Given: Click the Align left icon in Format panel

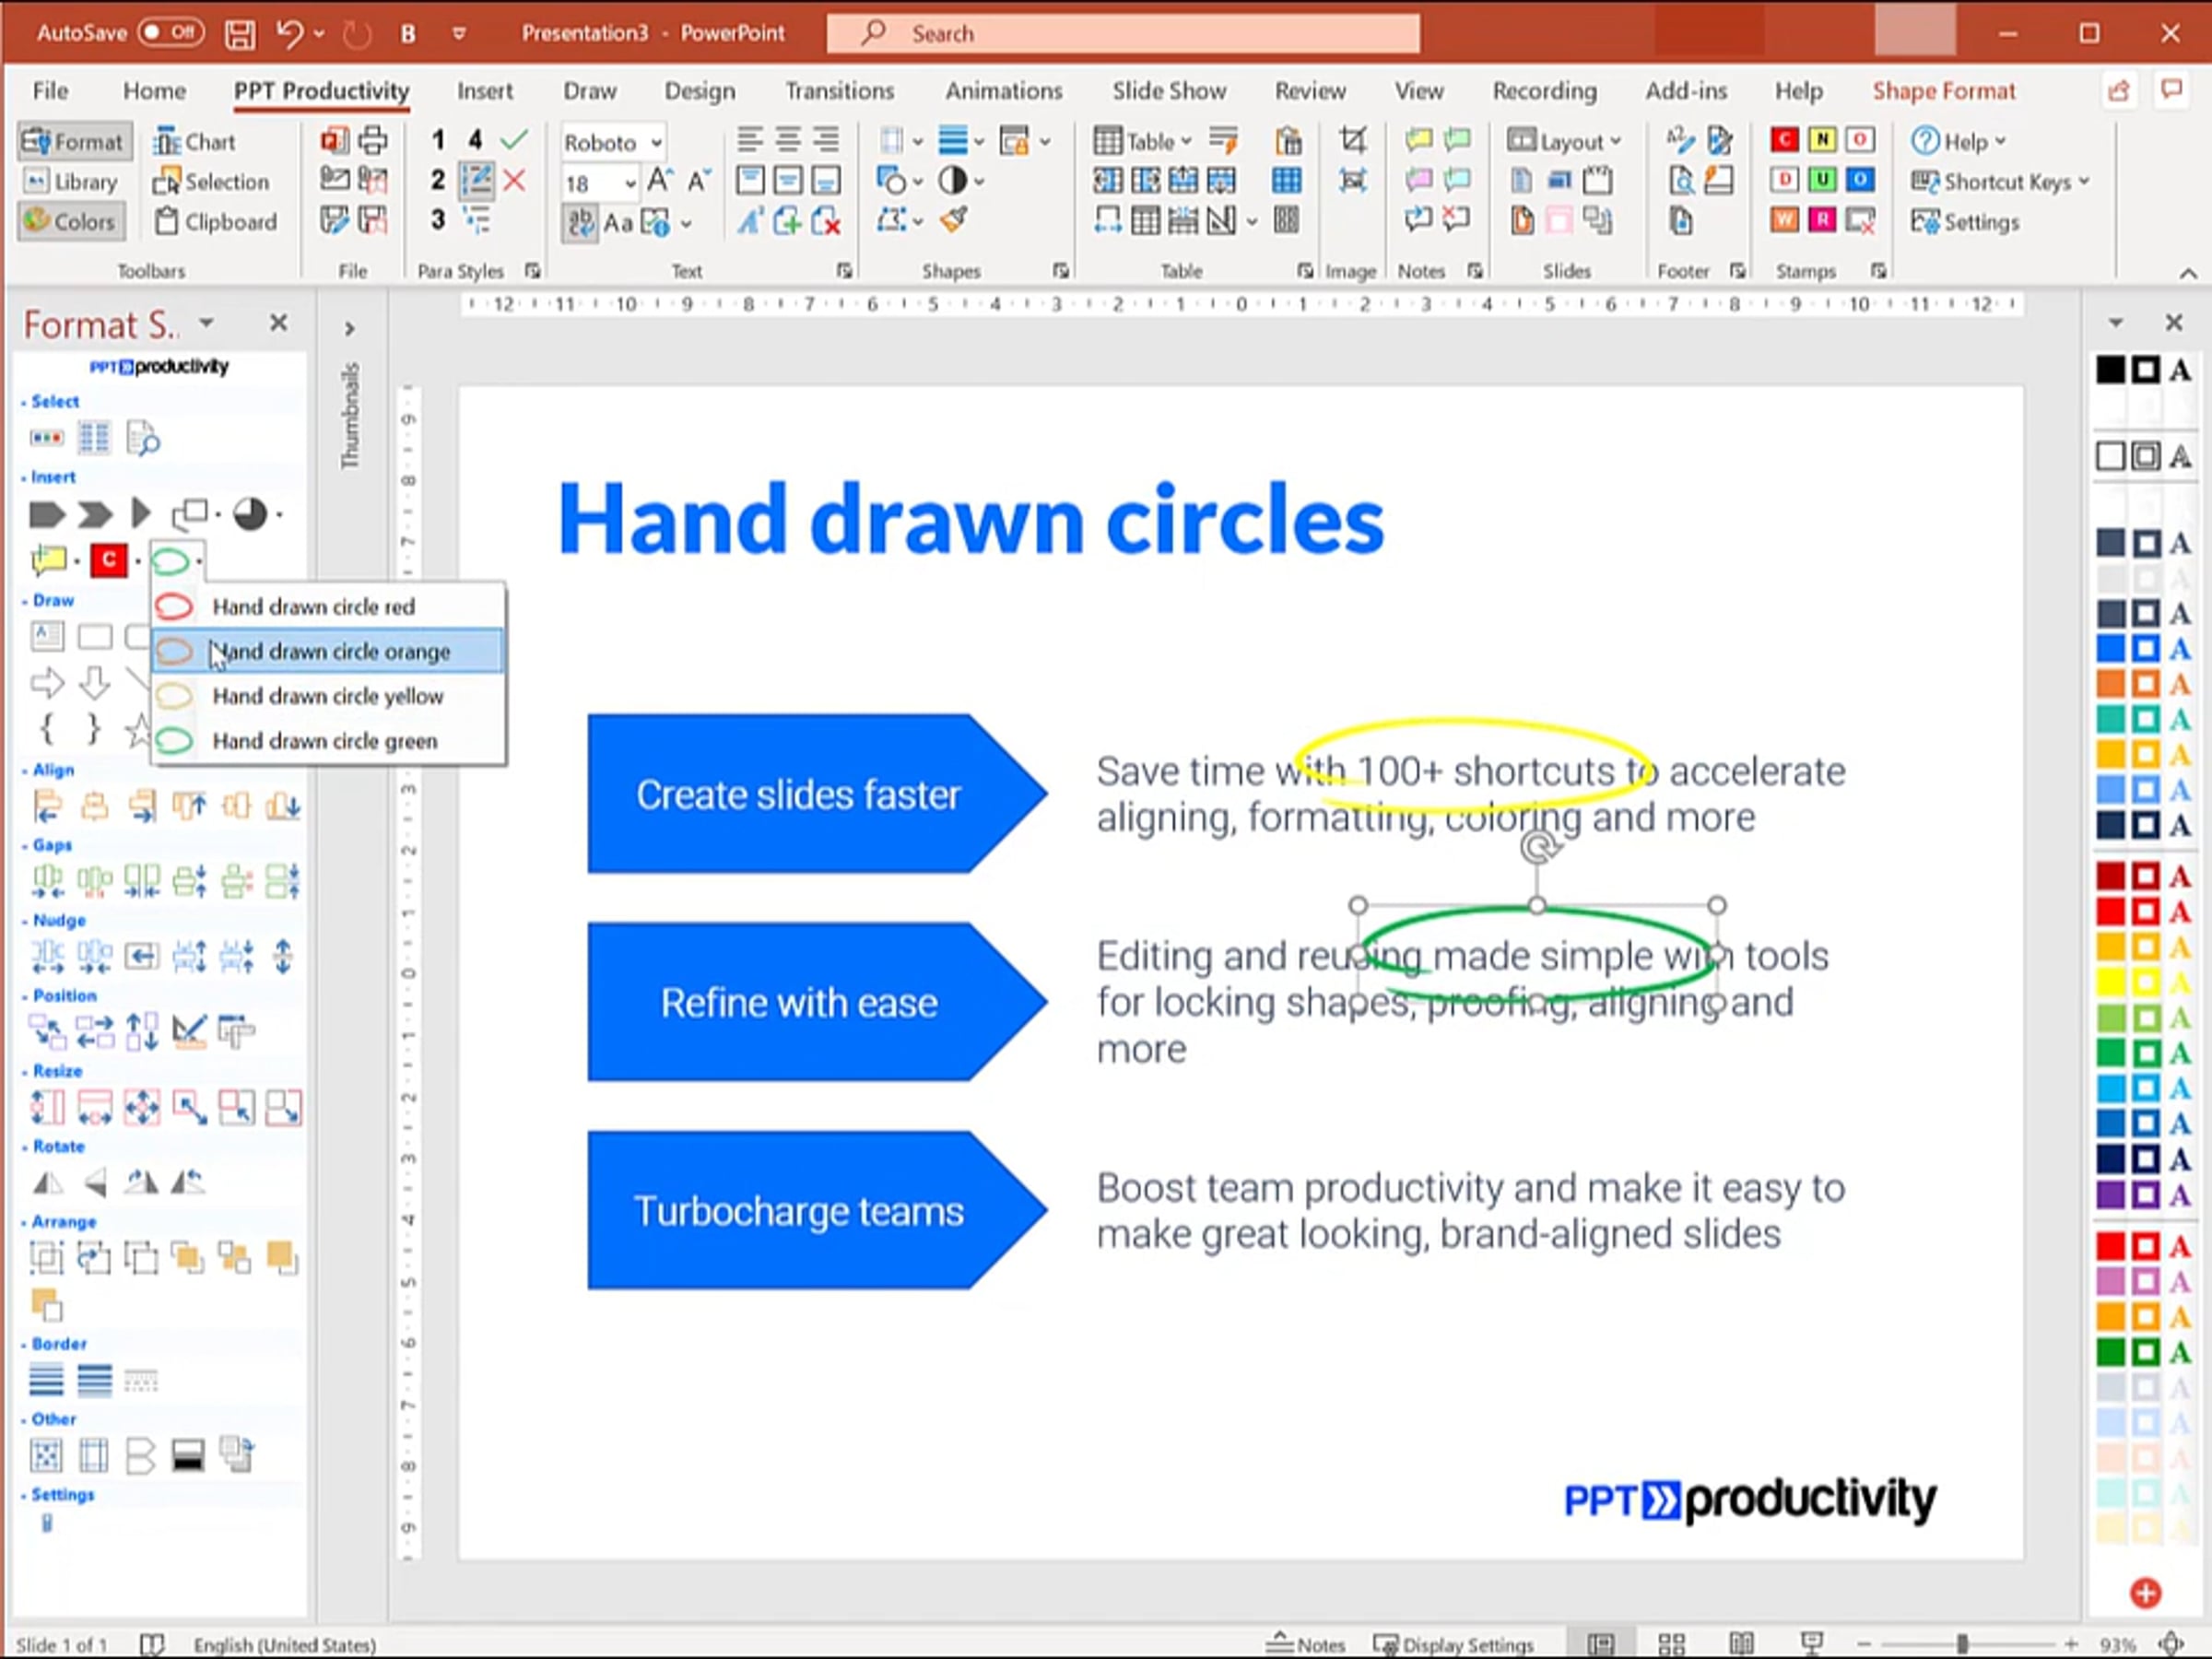Looking at the screenshot, I should 47,806.
